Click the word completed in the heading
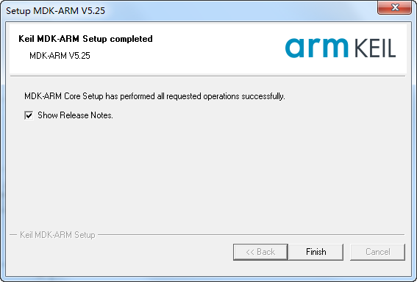Image resolution: width=417 pixels, height=282 pixels. (x=132, y=39)
